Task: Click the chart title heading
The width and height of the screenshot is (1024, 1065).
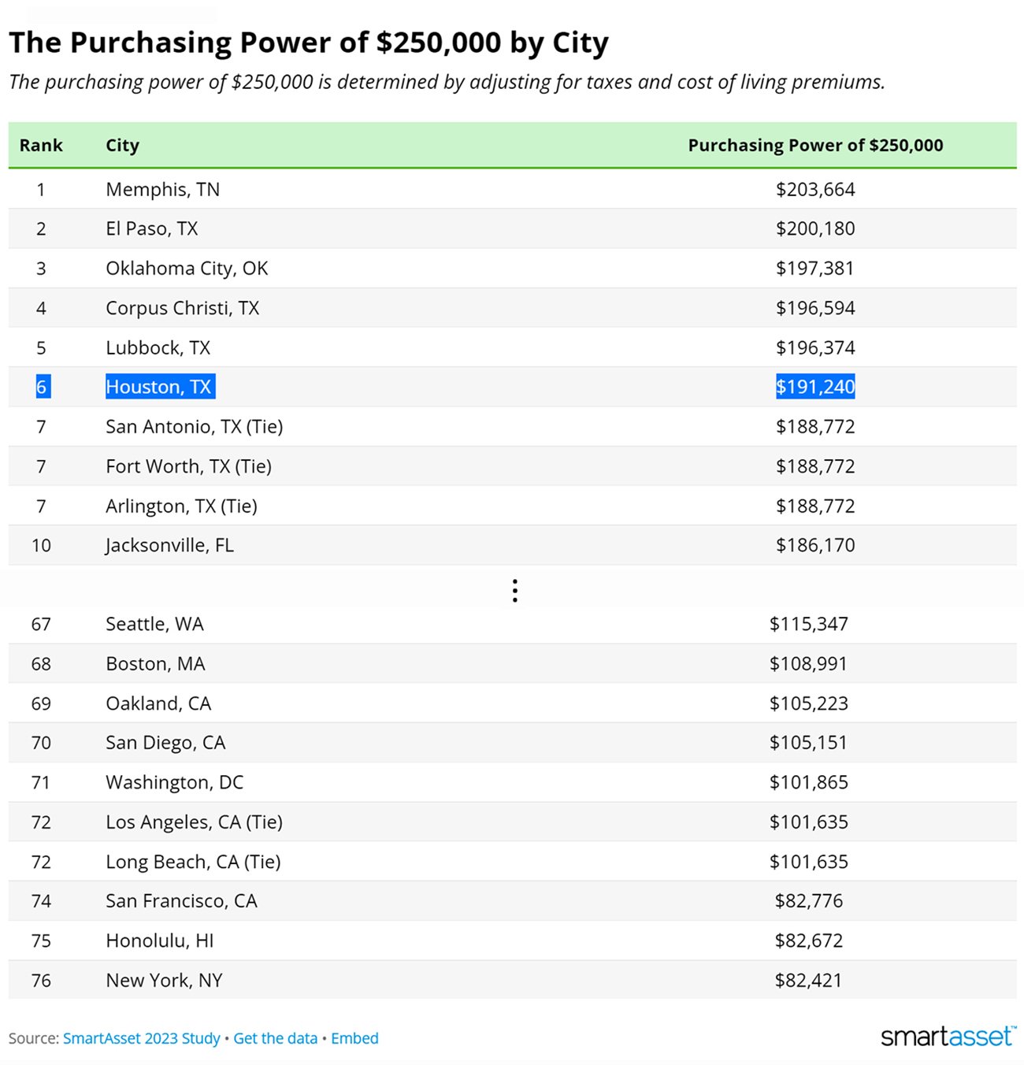Action: (309, 43)
